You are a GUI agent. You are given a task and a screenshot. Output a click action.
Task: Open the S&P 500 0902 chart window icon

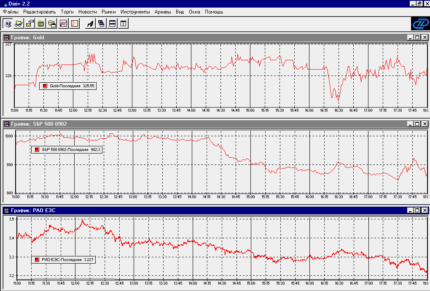[6, 124]
